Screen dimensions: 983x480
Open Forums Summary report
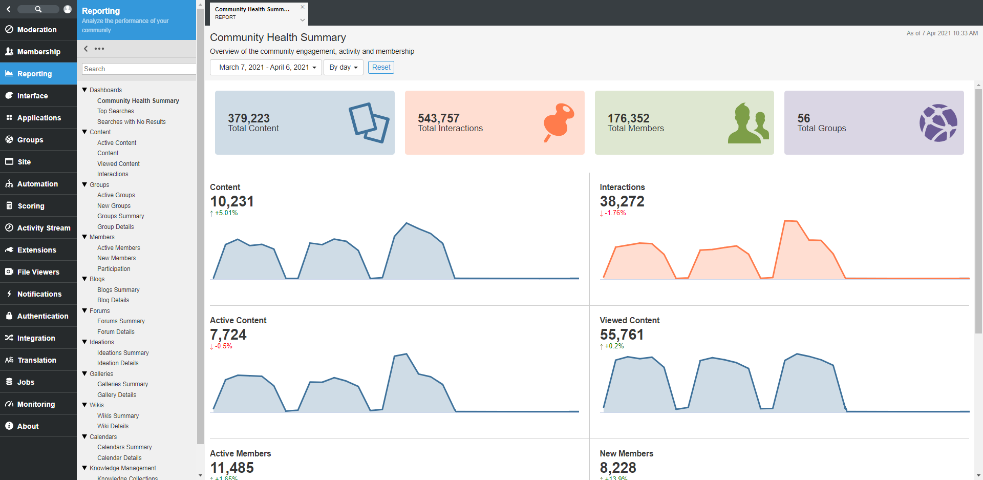121,321
